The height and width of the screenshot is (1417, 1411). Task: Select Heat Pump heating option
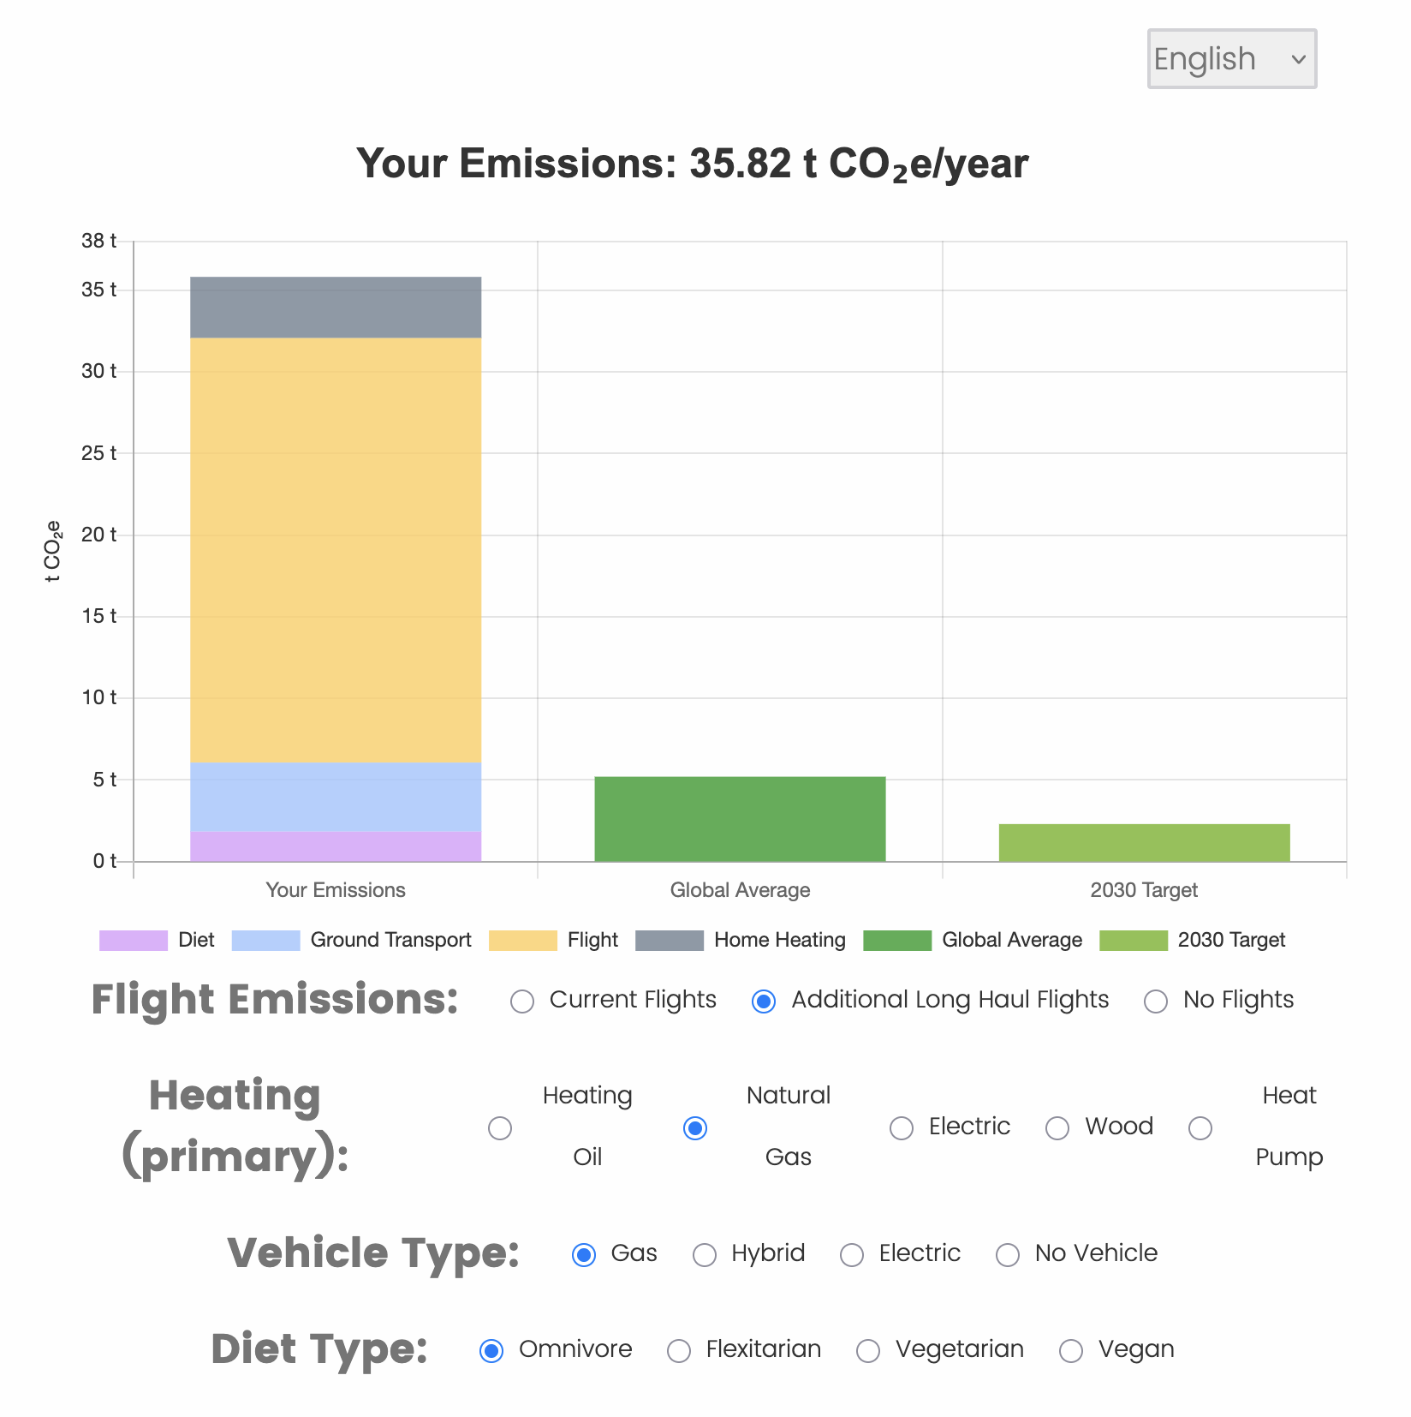click(x=1200, y=1127)
